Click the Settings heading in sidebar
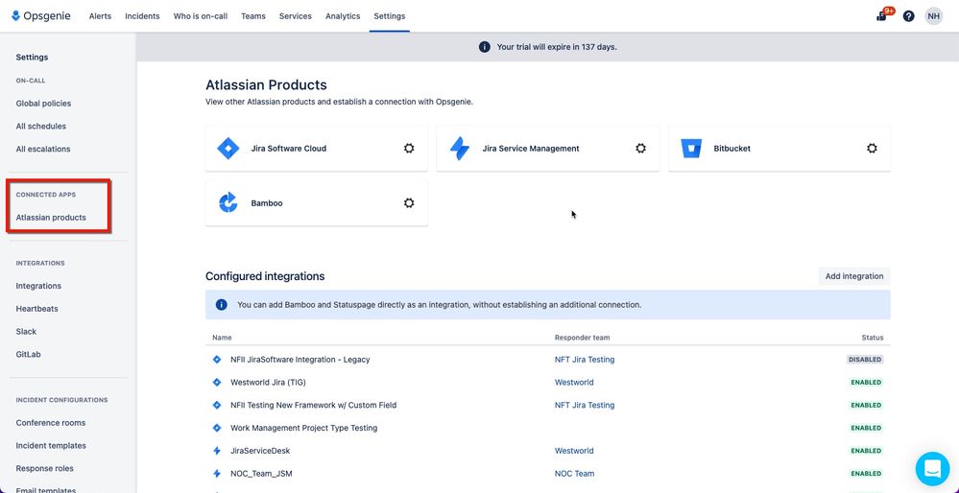 32,58
